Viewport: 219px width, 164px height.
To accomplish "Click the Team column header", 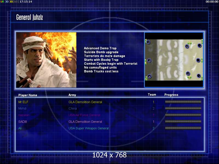I will (152, 95).
